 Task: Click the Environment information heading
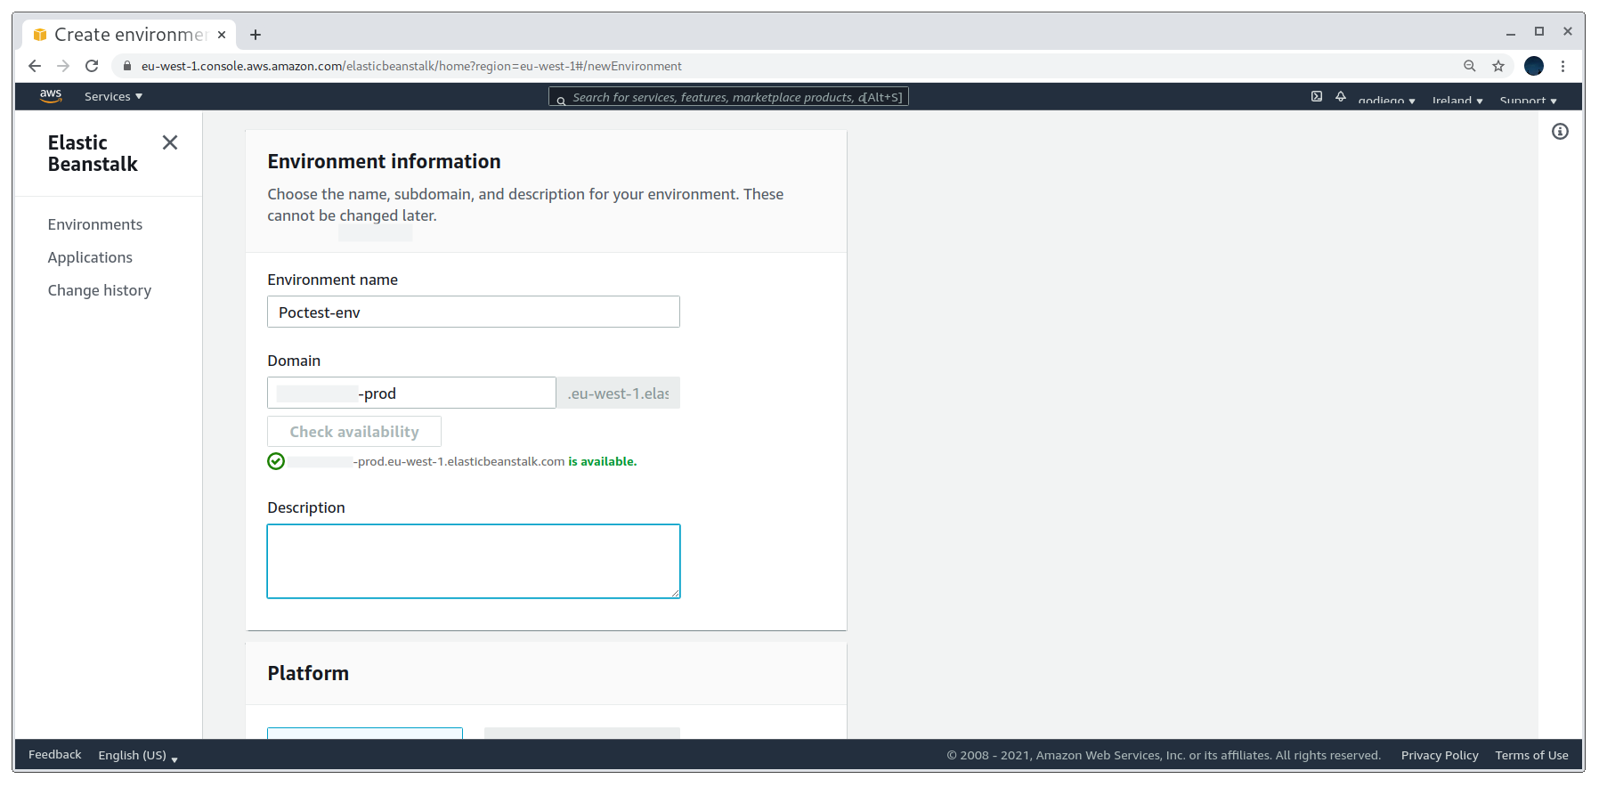pos(384,161)
